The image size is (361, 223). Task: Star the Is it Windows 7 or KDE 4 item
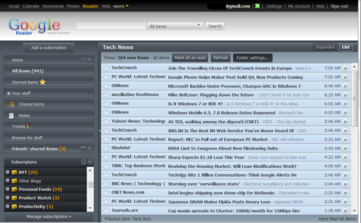pyautogui.click(x=106, y=104)
